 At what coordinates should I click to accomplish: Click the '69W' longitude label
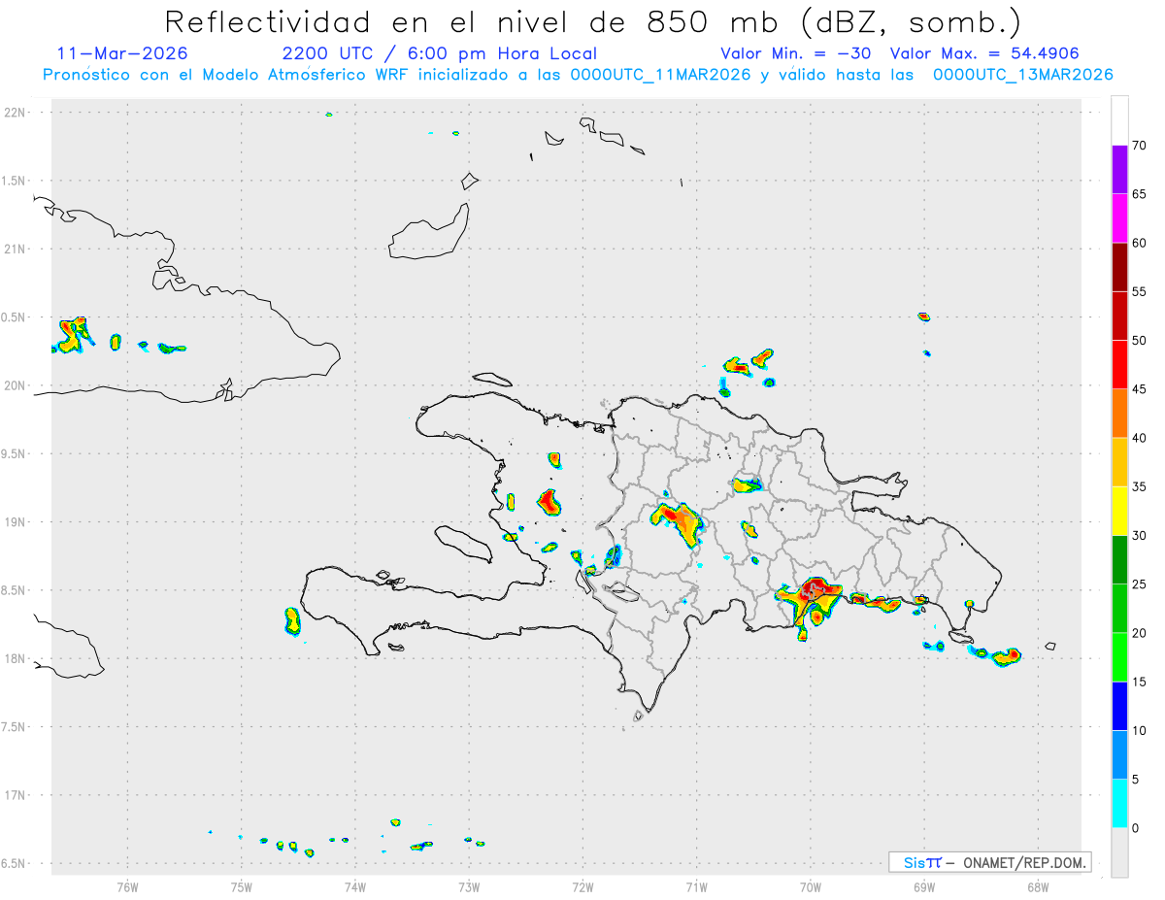point(924,886)
